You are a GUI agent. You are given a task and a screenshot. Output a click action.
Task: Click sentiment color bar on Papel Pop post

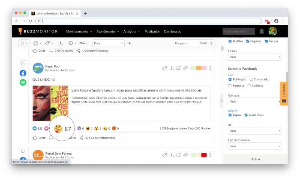[x=199, y=68]
